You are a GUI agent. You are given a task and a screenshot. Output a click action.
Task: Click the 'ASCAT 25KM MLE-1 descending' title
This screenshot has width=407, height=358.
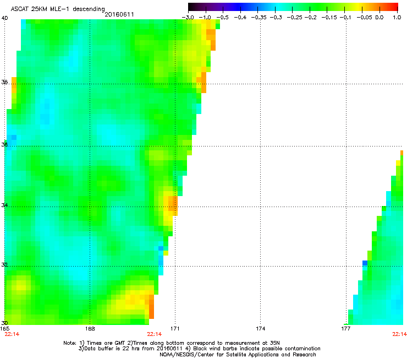(x=58, y=9)
